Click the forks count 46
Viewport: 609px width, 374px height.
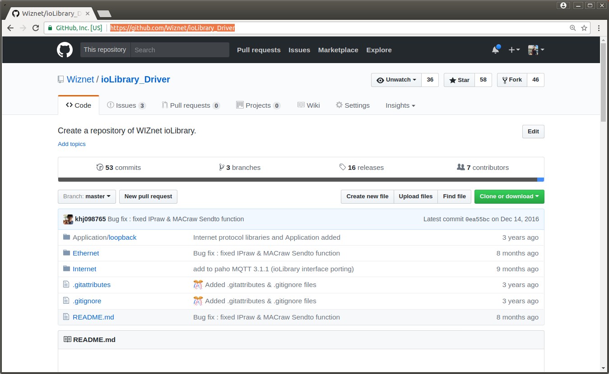[535, 80]
